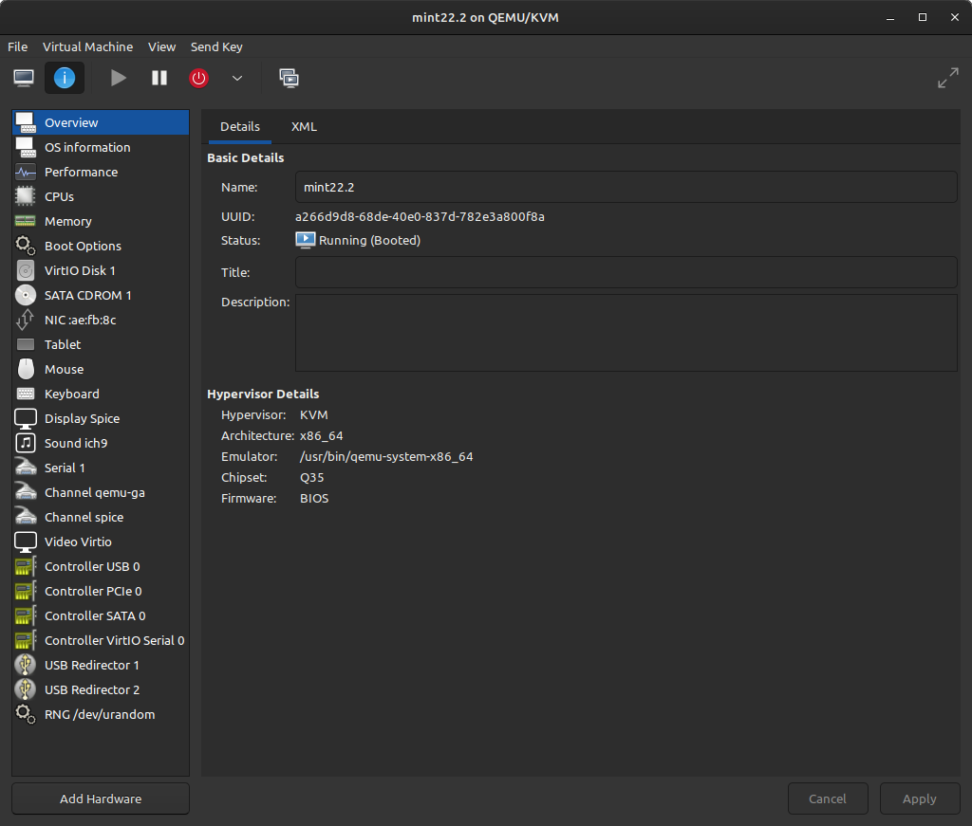Select USB Redirector 1
The image size is (972, 826).
[101, 665]
